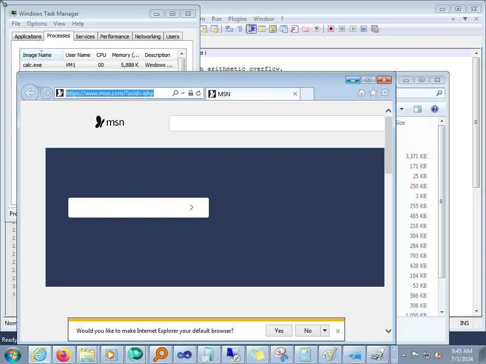486x364 pixels.
Task: Open Internet Explorer Home icon
Action: (x=361, y=93)
